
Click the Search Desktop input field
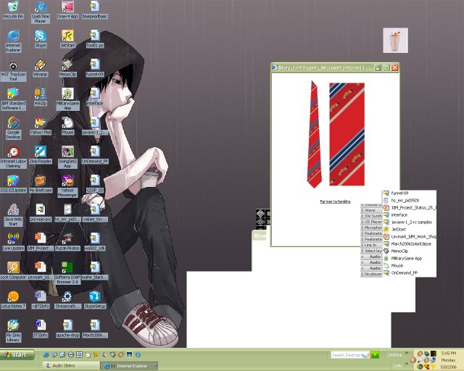pyautogui.click(x=351, y=355)
